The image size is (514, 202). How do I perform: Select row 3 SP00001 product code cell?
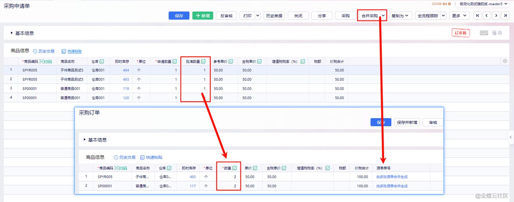(x=38, y=89)
